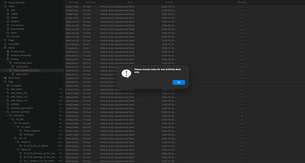The width and height of the screenshot is (305, 163).
Task: Sort by the Card Type column header
Action: click(91, 2)
